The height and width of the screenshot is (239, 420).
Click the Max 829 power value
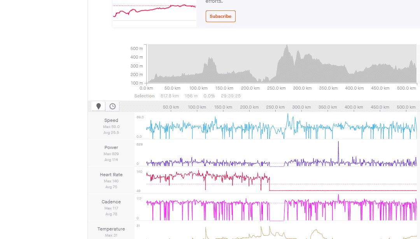point(111,154)
